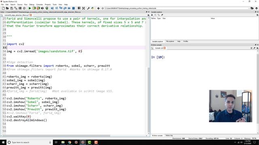
Task: Select IPython console bottom tab
Action: [157, 136]
